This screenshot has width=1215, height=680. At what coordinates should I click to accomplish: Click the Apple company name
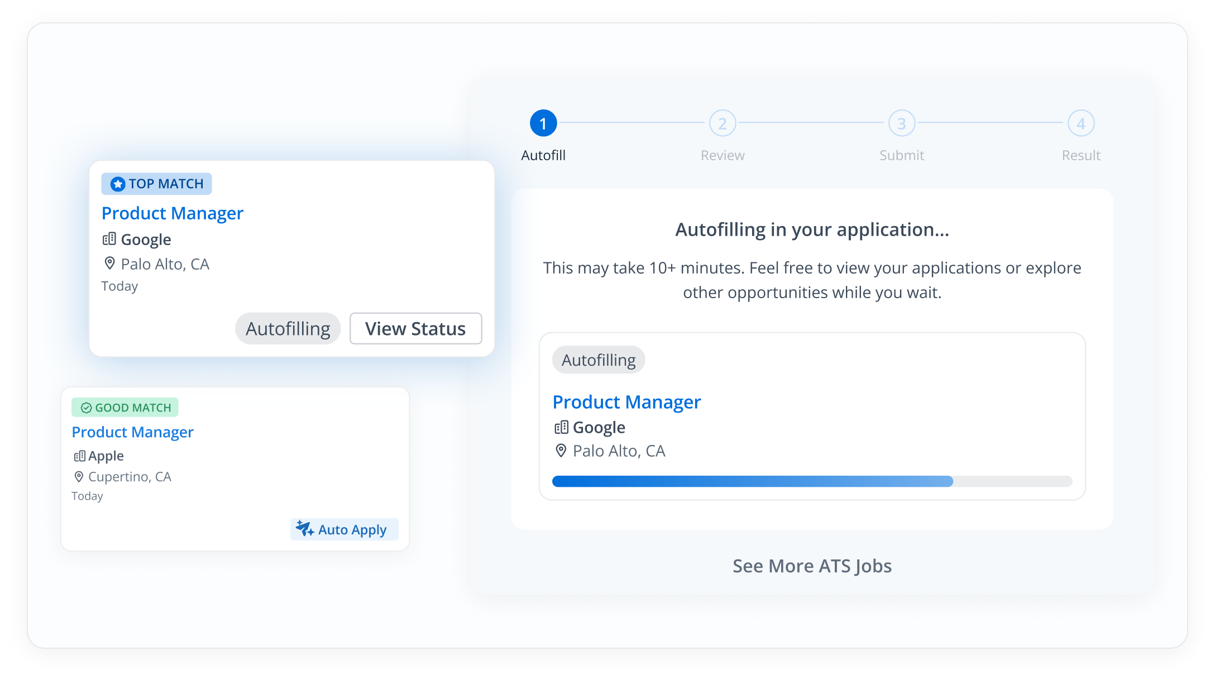pos(106,456)
